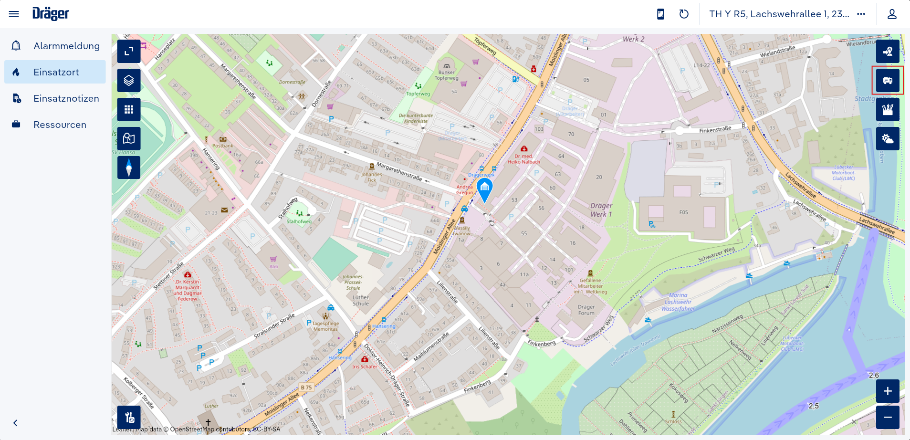Image resolution: width=910 pixels, height=440 pixels.
Task: Click the Schwarzer Weg label near Lachswehrallee
Action: pos(716,254)
